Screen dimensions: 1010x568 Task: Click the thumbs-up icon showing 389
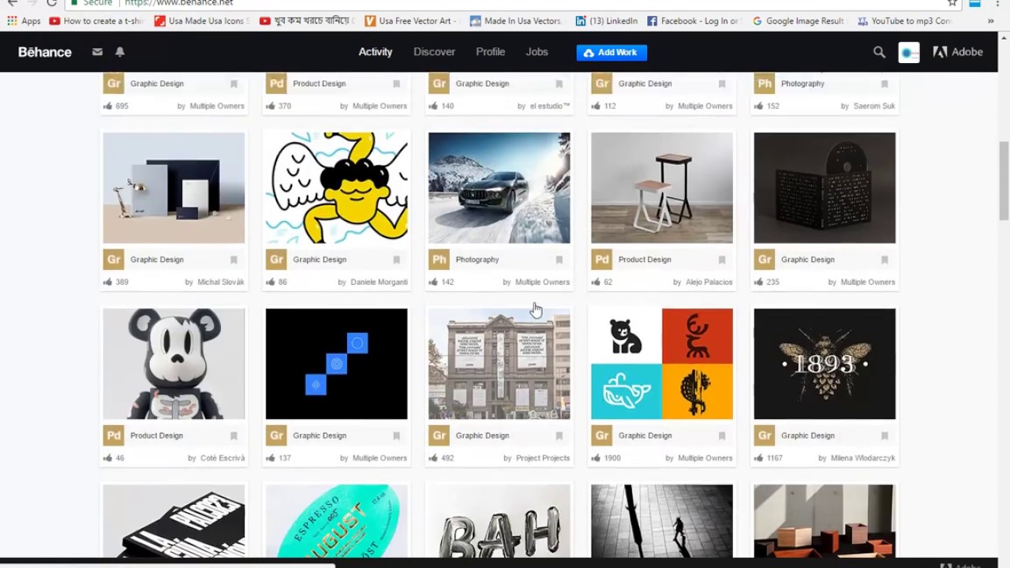point(107,282)
